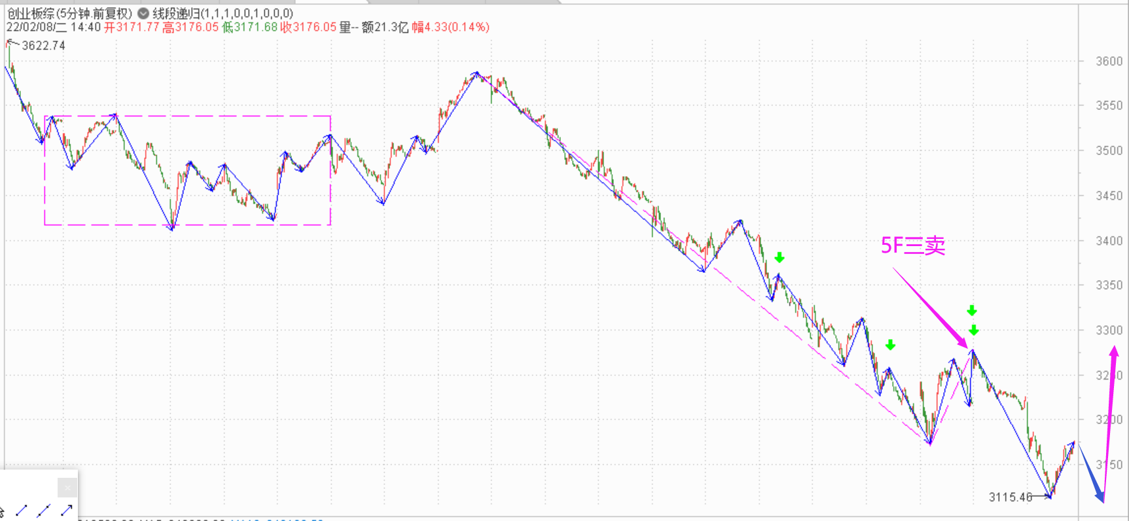The width and height of the screenshot is (1129, 521).
Task: Click the 3350 price axis label
Action: tap(1109, 285)
